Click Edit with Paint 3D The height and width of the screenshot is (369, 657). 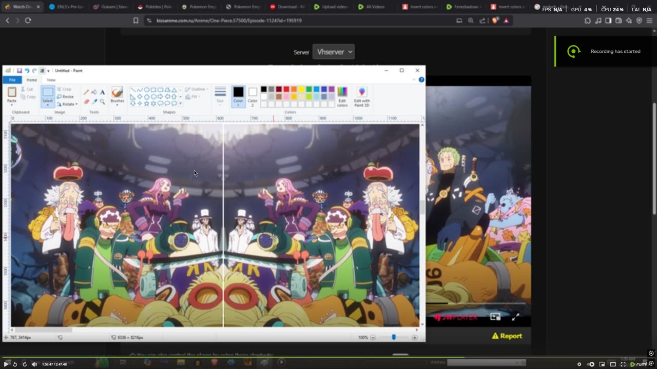(x=362, y=96)
